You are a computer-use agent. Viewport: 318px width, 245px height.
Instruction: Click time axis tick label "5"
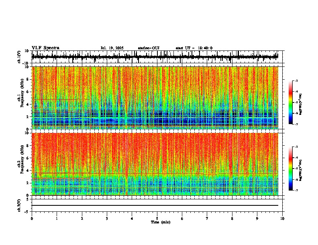pyautogui.click(x=157, y=219)
